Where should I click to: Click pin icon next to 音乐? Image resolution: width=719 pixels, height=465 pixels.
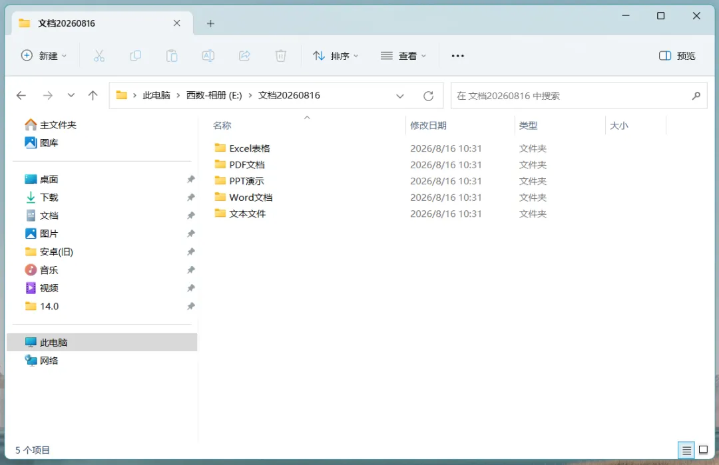(191, 270)
